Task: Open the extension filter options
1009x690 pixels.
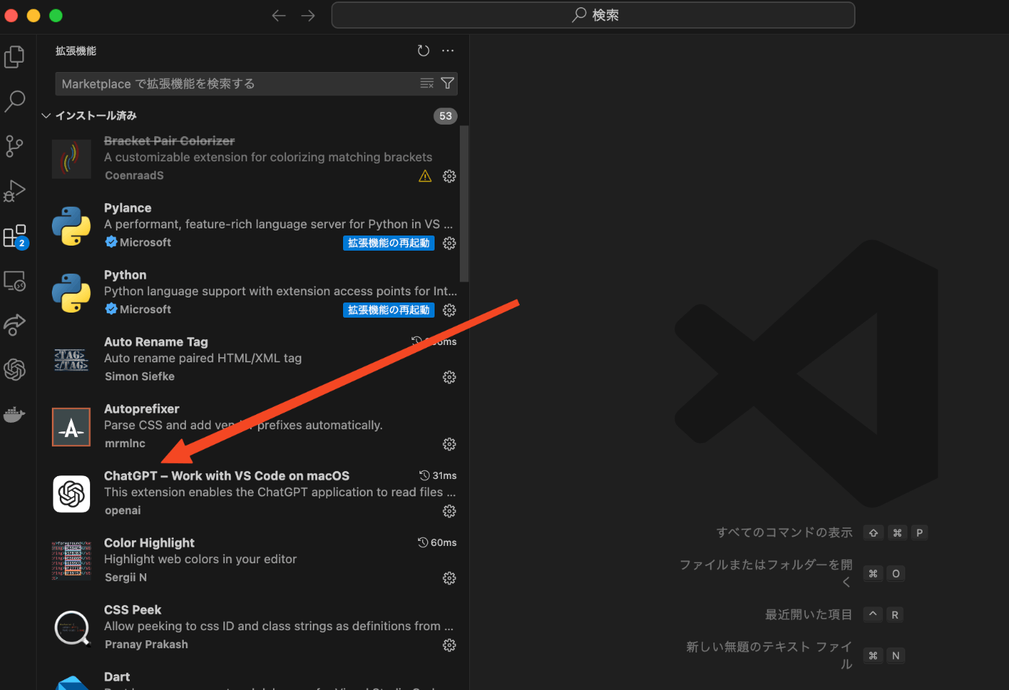Action: [448, 84]
